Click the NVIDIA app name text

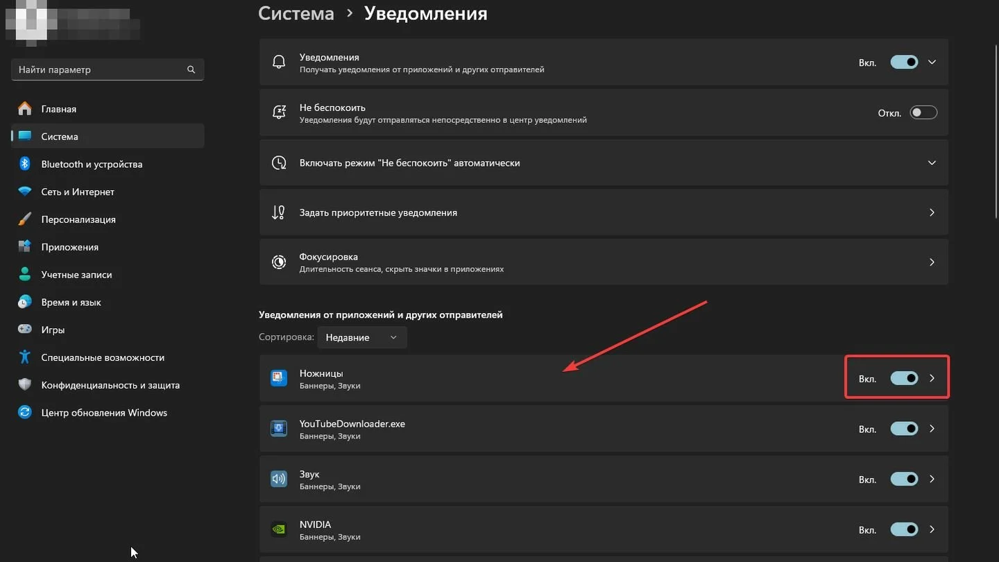316,524
